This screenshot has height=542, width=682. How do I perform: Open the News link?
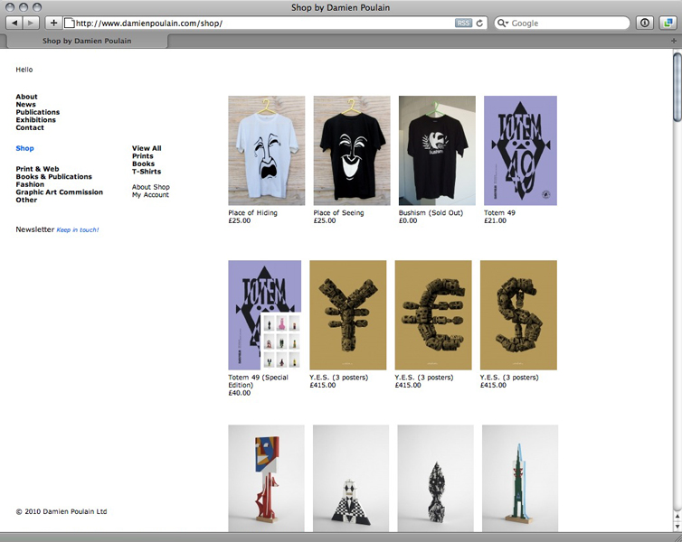[x=25, y=104]
